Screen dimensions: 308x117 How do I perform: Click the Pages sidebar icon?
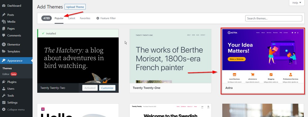(3, 29)
